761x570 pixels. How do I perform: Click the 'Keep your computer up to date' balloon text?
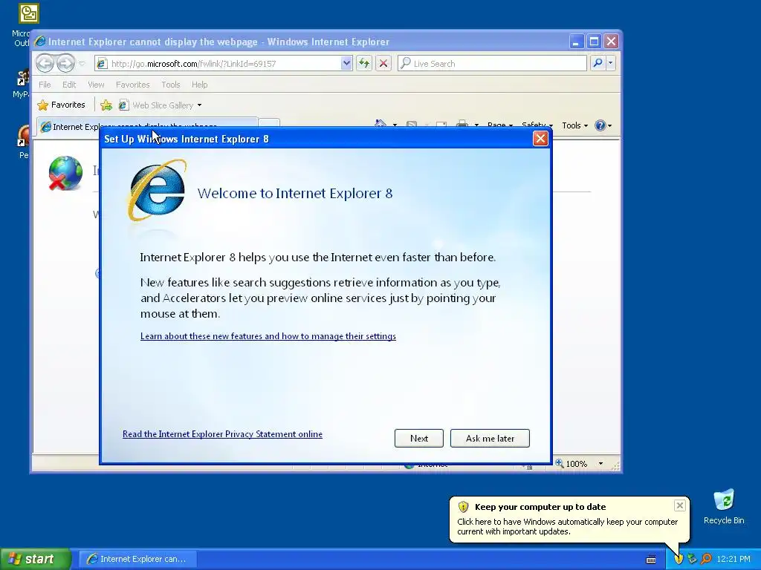point(567,526)
